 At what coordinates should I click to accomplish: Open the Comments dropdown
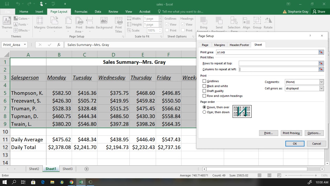tap(321, 82)
